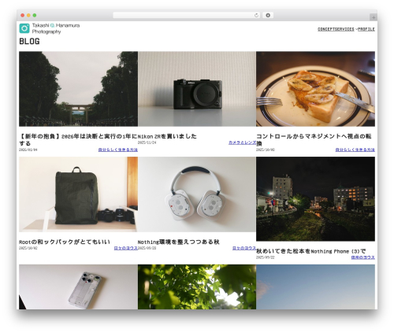This screenshot has width=394, height=333.
Task: Click category link under コントロールからマネジメント post
Action: [355, 150]
